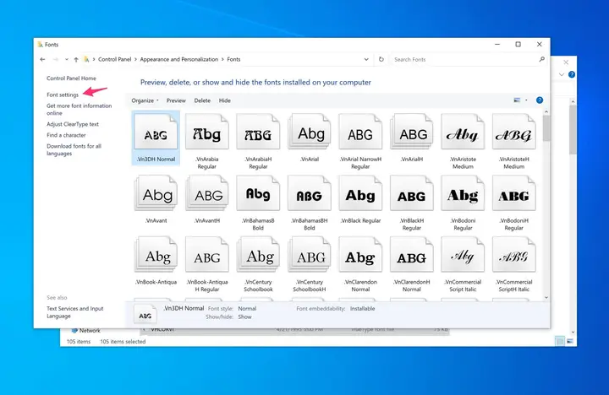Image resolution: width=609 pixels, height=395 pixels.
Task: Click Hide in the toolbar
Action: coord(224,100)
